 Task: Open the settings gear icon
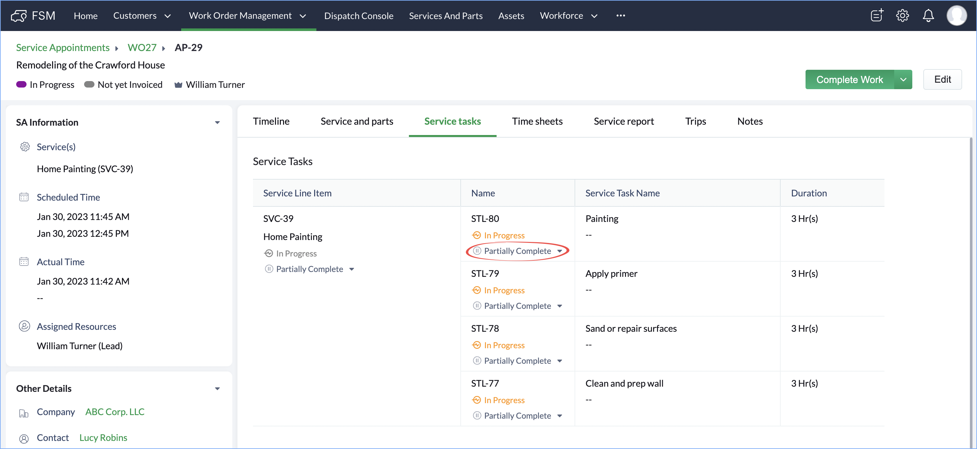(x=902, y=16)
